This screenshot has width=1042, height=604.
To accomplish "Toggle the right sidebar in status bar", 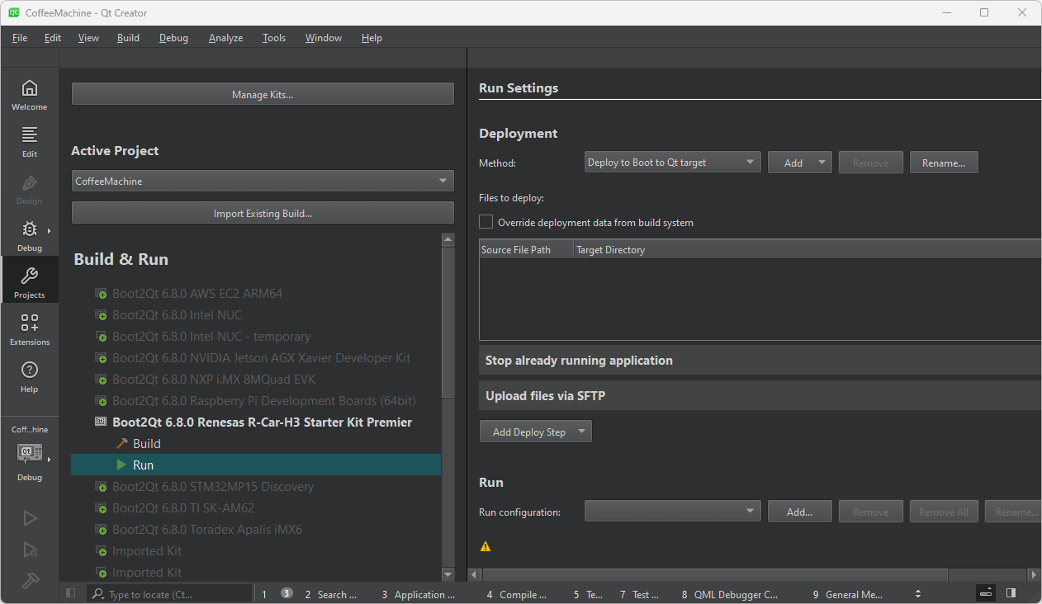I will 1011,593.
